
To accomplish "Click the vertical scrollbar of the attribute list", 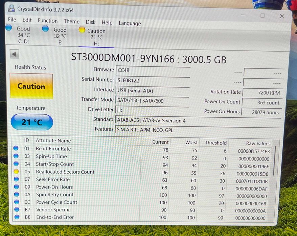I will 274,161.
